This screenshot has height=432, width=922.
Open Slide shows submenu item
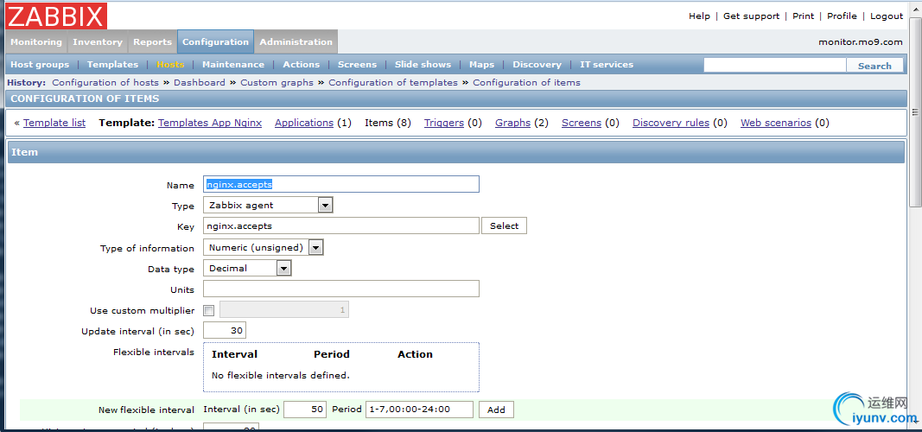[423, 65]
